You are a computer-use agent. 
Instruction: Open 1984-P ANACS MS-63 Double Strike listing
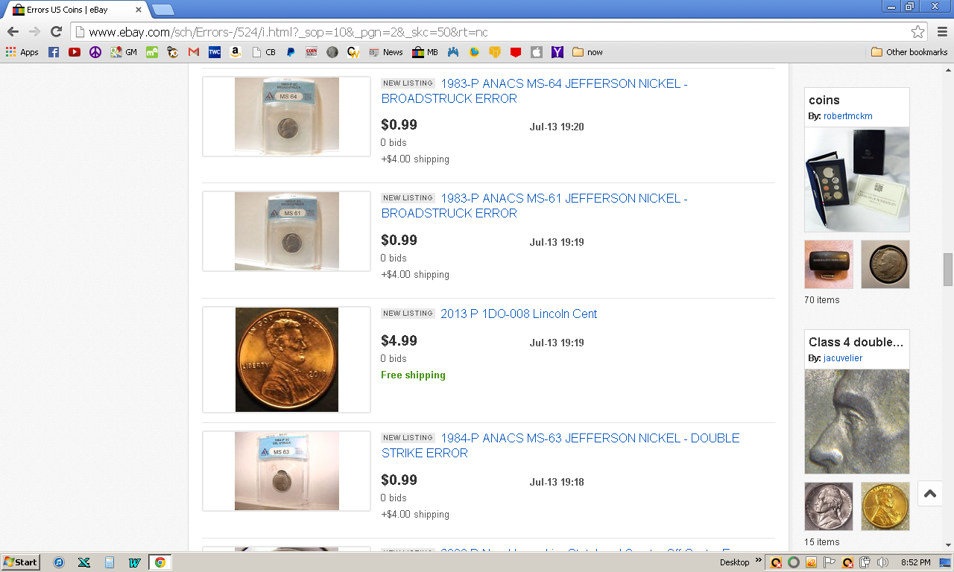click(560, 445)
